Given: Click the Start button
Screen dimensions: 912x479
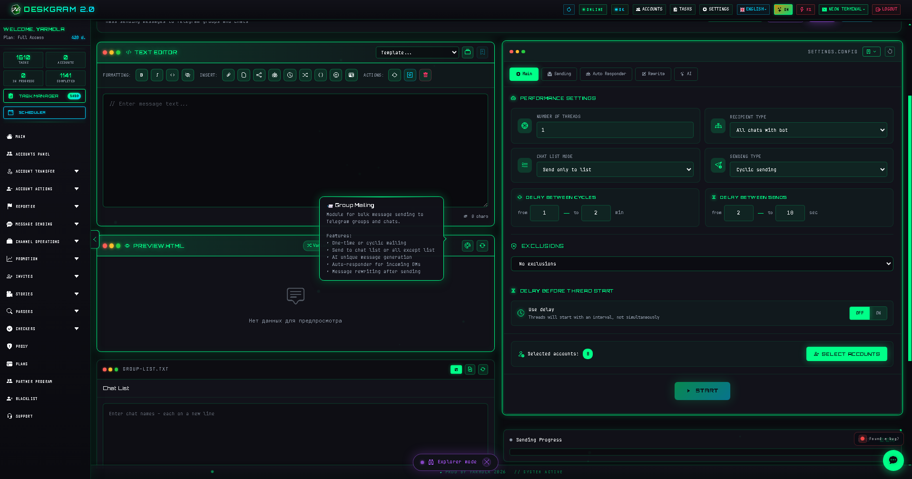Looking at the screenshot, I should click(x=702, y=391).
